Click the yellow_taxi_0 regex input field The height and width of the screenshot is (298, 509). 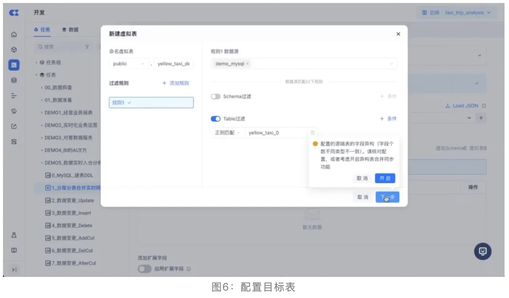click(x=276, y=133)
